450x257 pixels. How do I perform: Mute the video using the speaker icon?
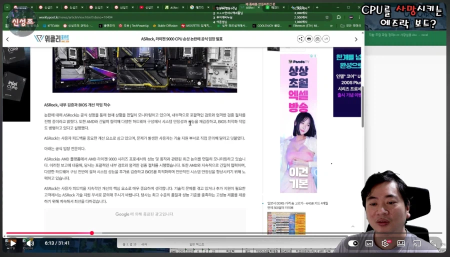(30, 243)
